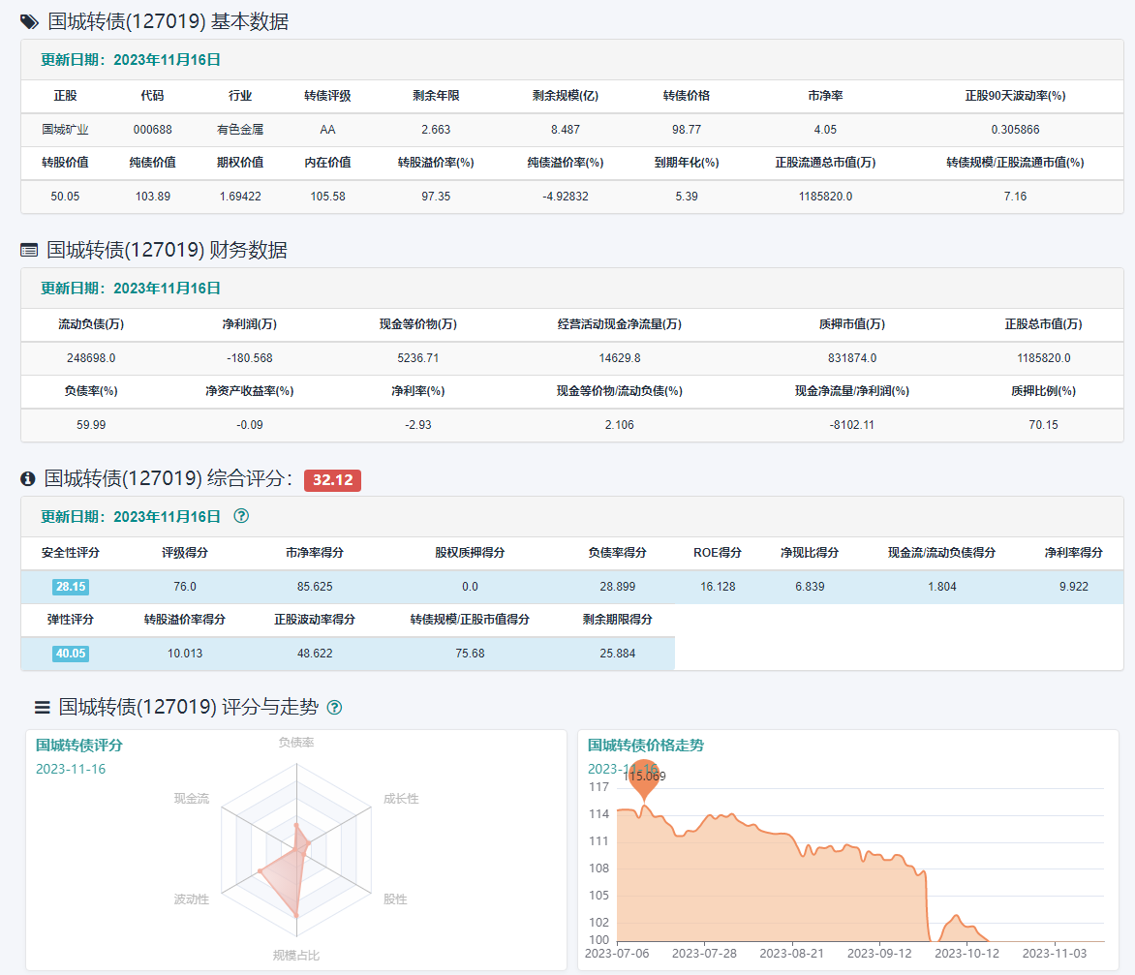Click the 转股溢价率(%) column header
This screenshot has height=975, width=1135.
[436, 162]
